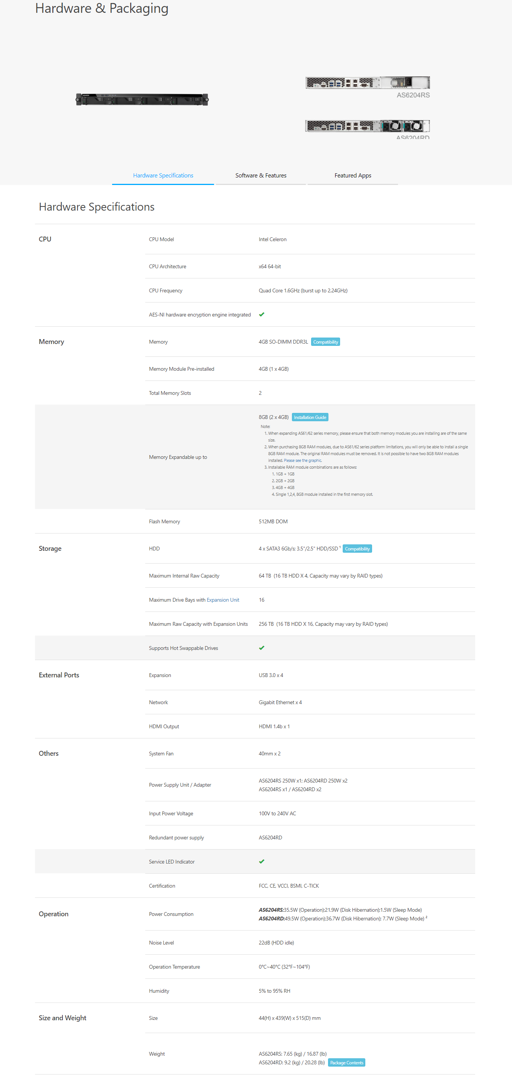Open the Package Contents badge

[346, 1063]
